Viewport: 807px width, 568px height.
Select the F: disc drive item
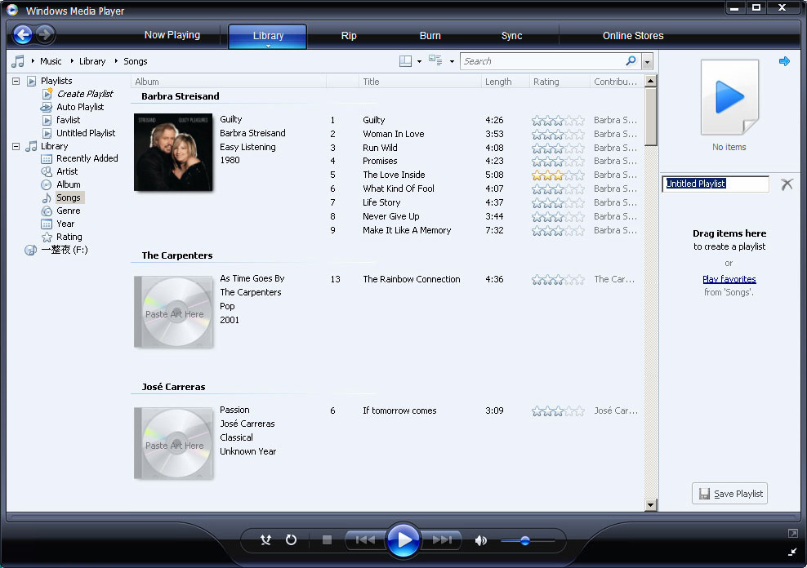pyautogui.click(x=64, y=250)
